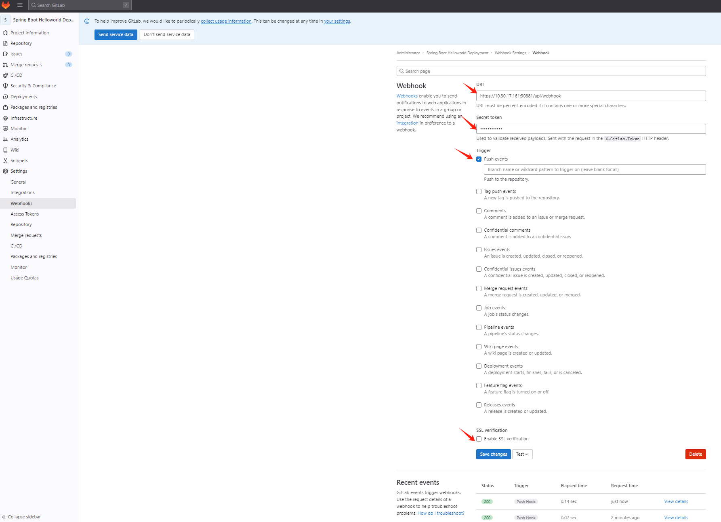Image resolution: width=721 pixels, height=522 pixels.
Task: Select the CI/CD sidebar icon
Action: click(x=5, y=75)
